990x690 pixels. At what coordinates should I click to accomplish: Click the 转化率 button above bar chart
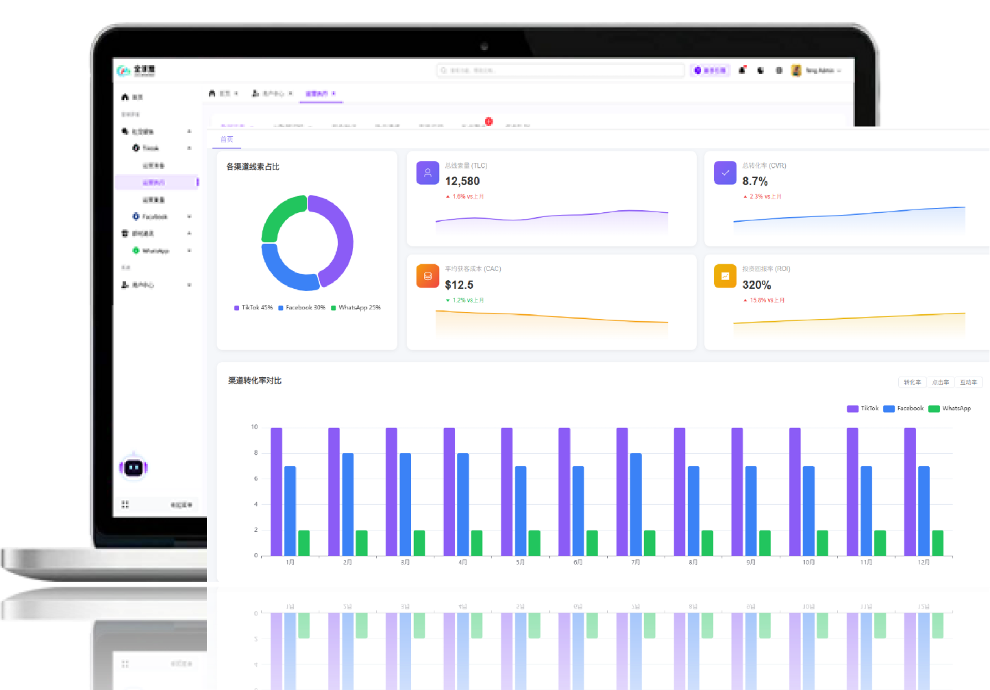pos(912,383)
